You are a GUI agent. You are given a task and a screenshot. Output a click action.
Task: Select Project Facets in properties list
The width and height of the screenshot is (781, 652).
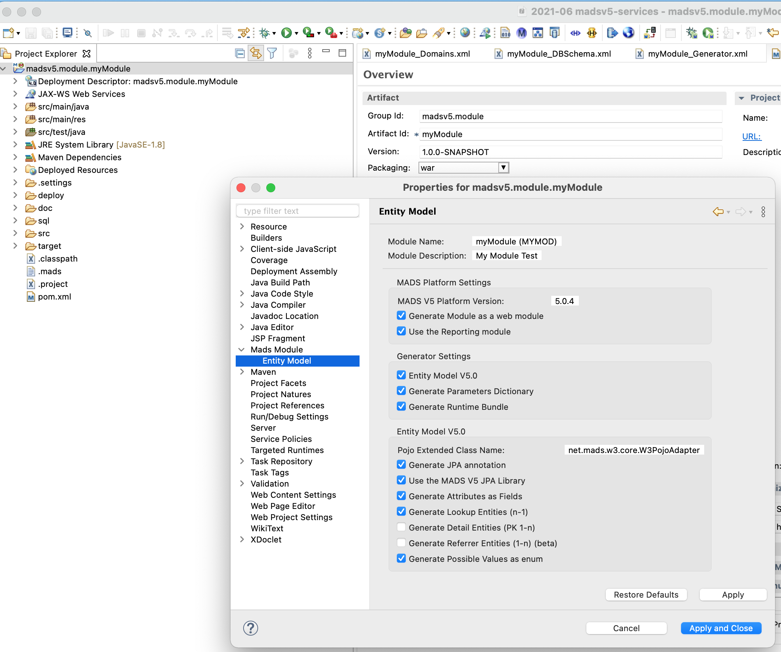(278, 383)
